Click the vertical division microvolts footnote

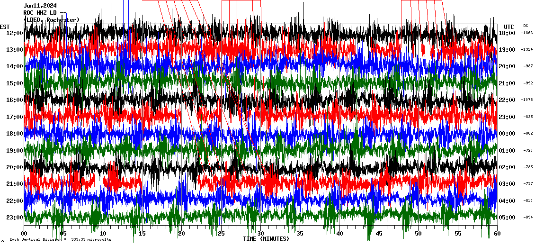[60, 240]
